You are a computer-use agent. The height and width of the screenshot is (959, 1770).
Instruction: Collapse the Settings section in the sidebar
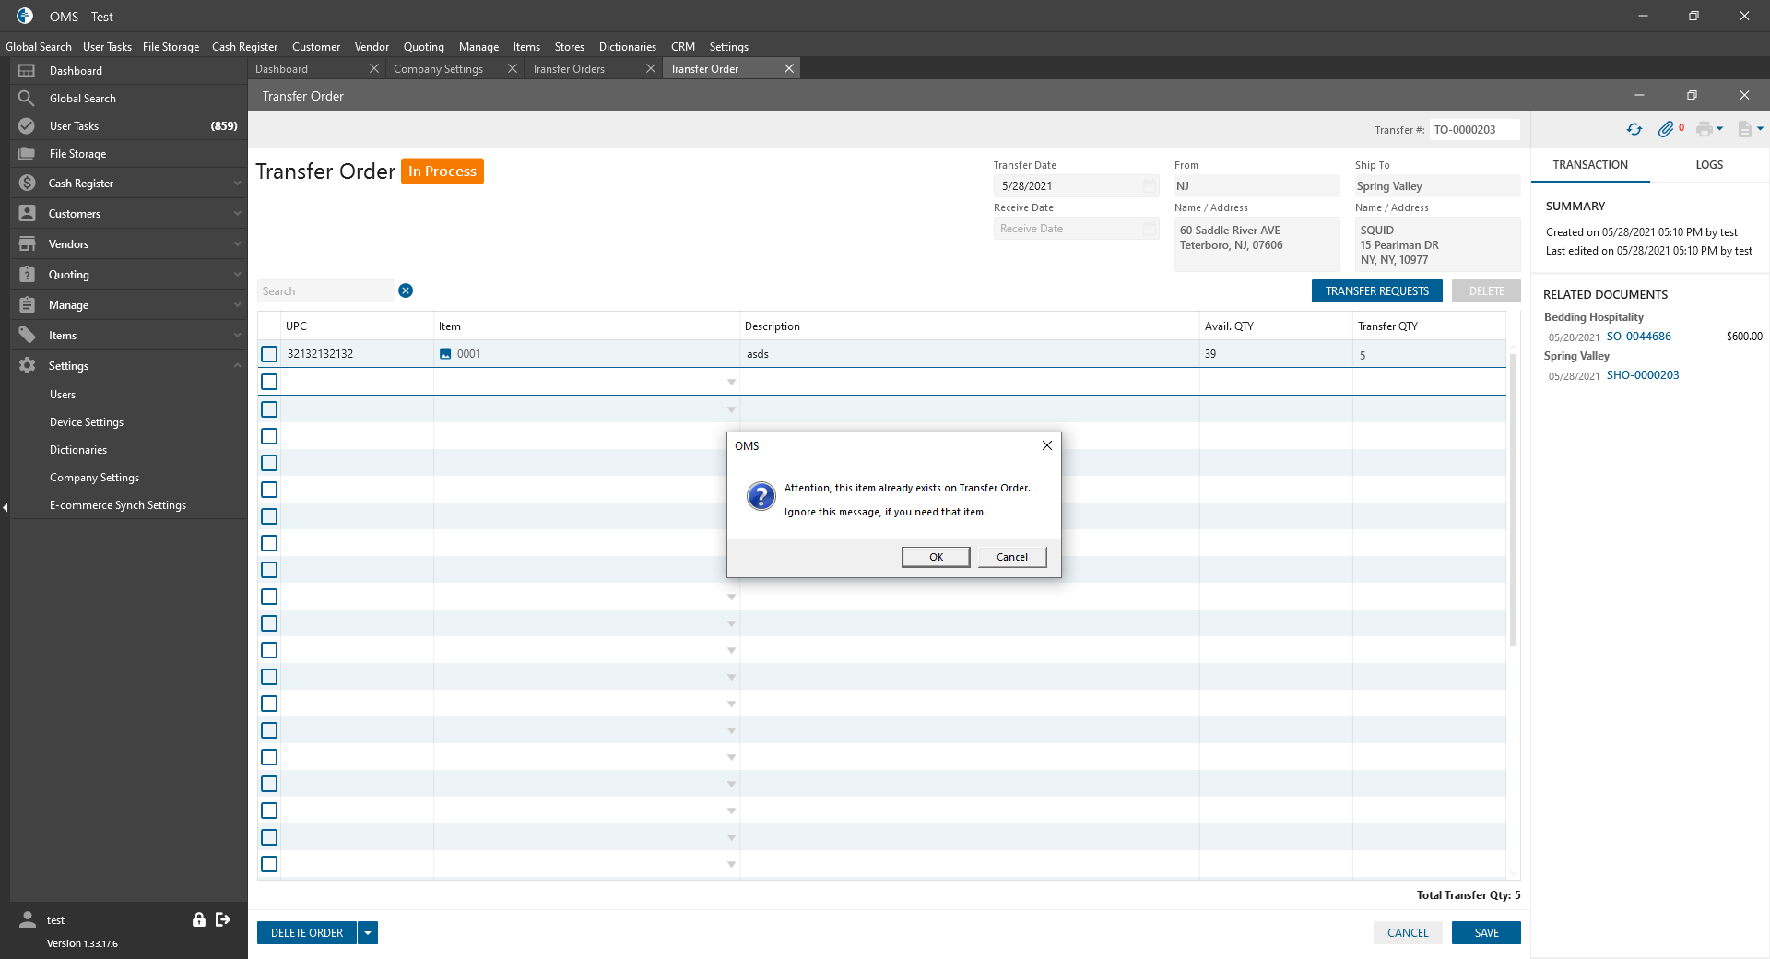pyautogui.click(x=237, y=366)
